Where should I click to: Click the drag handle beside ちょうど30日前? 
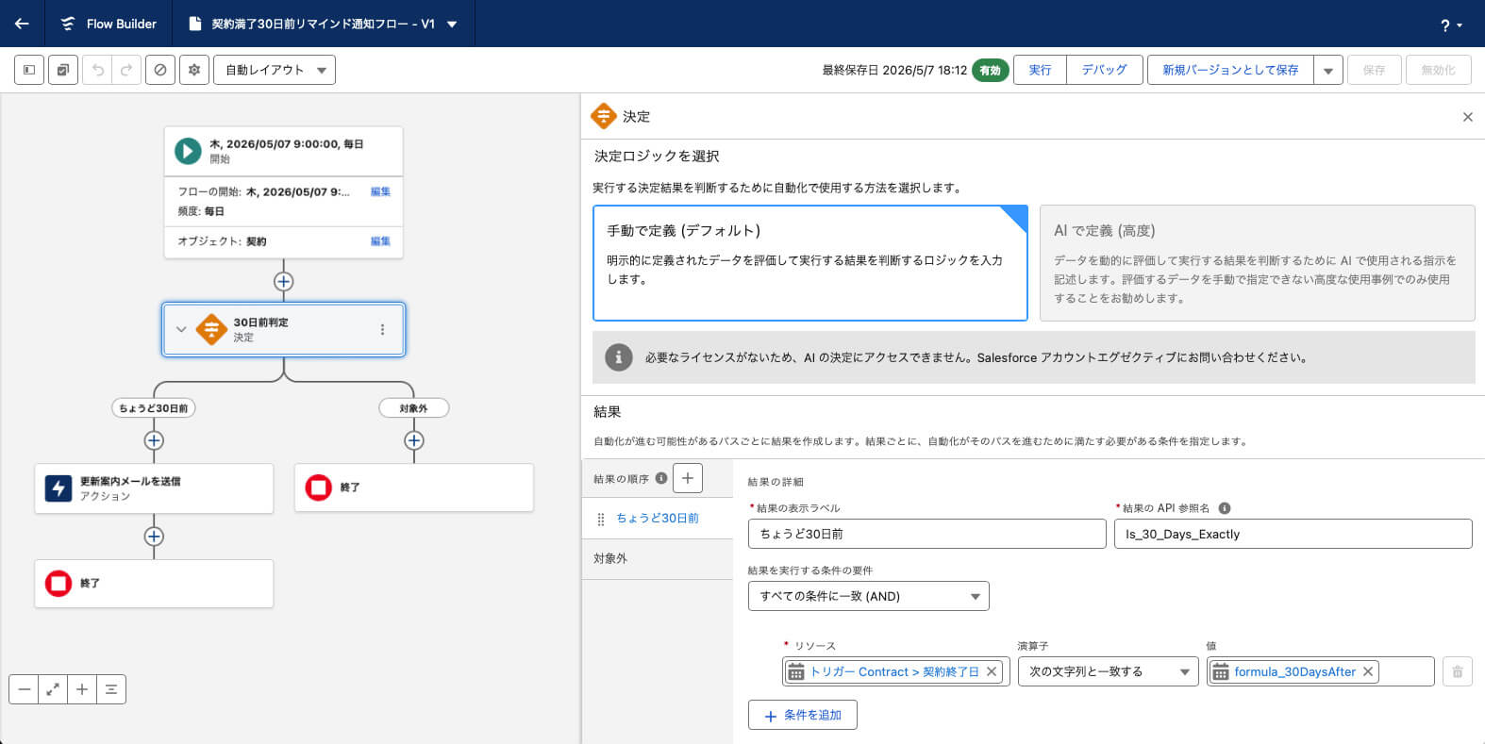pos(601,519)
